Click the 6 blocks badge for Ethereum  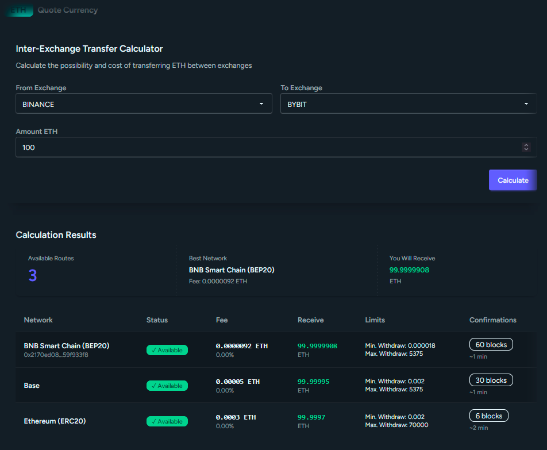488,416
